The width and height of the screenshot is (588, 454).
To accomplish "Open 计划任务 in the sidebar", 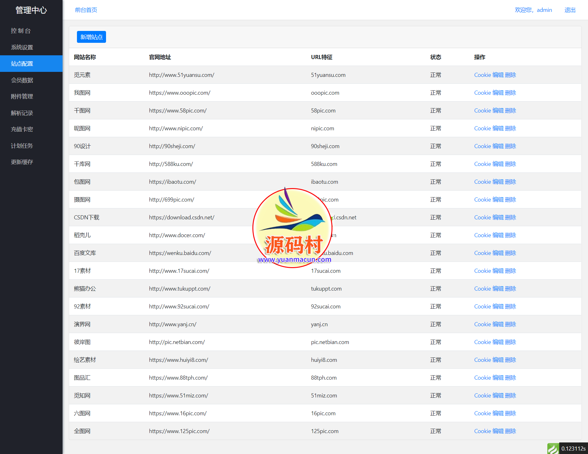I will click(x=22, y=146).
